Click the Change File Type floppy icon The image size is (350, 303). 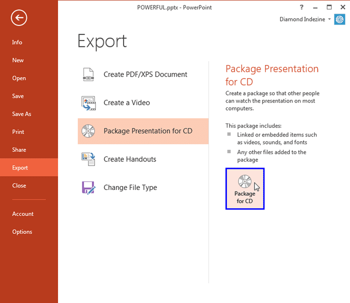88,188
